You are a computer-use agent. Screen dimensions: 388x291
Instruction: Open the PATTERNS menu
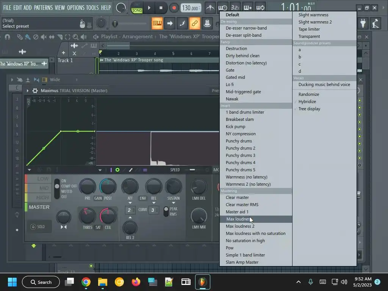pos(43,8)
